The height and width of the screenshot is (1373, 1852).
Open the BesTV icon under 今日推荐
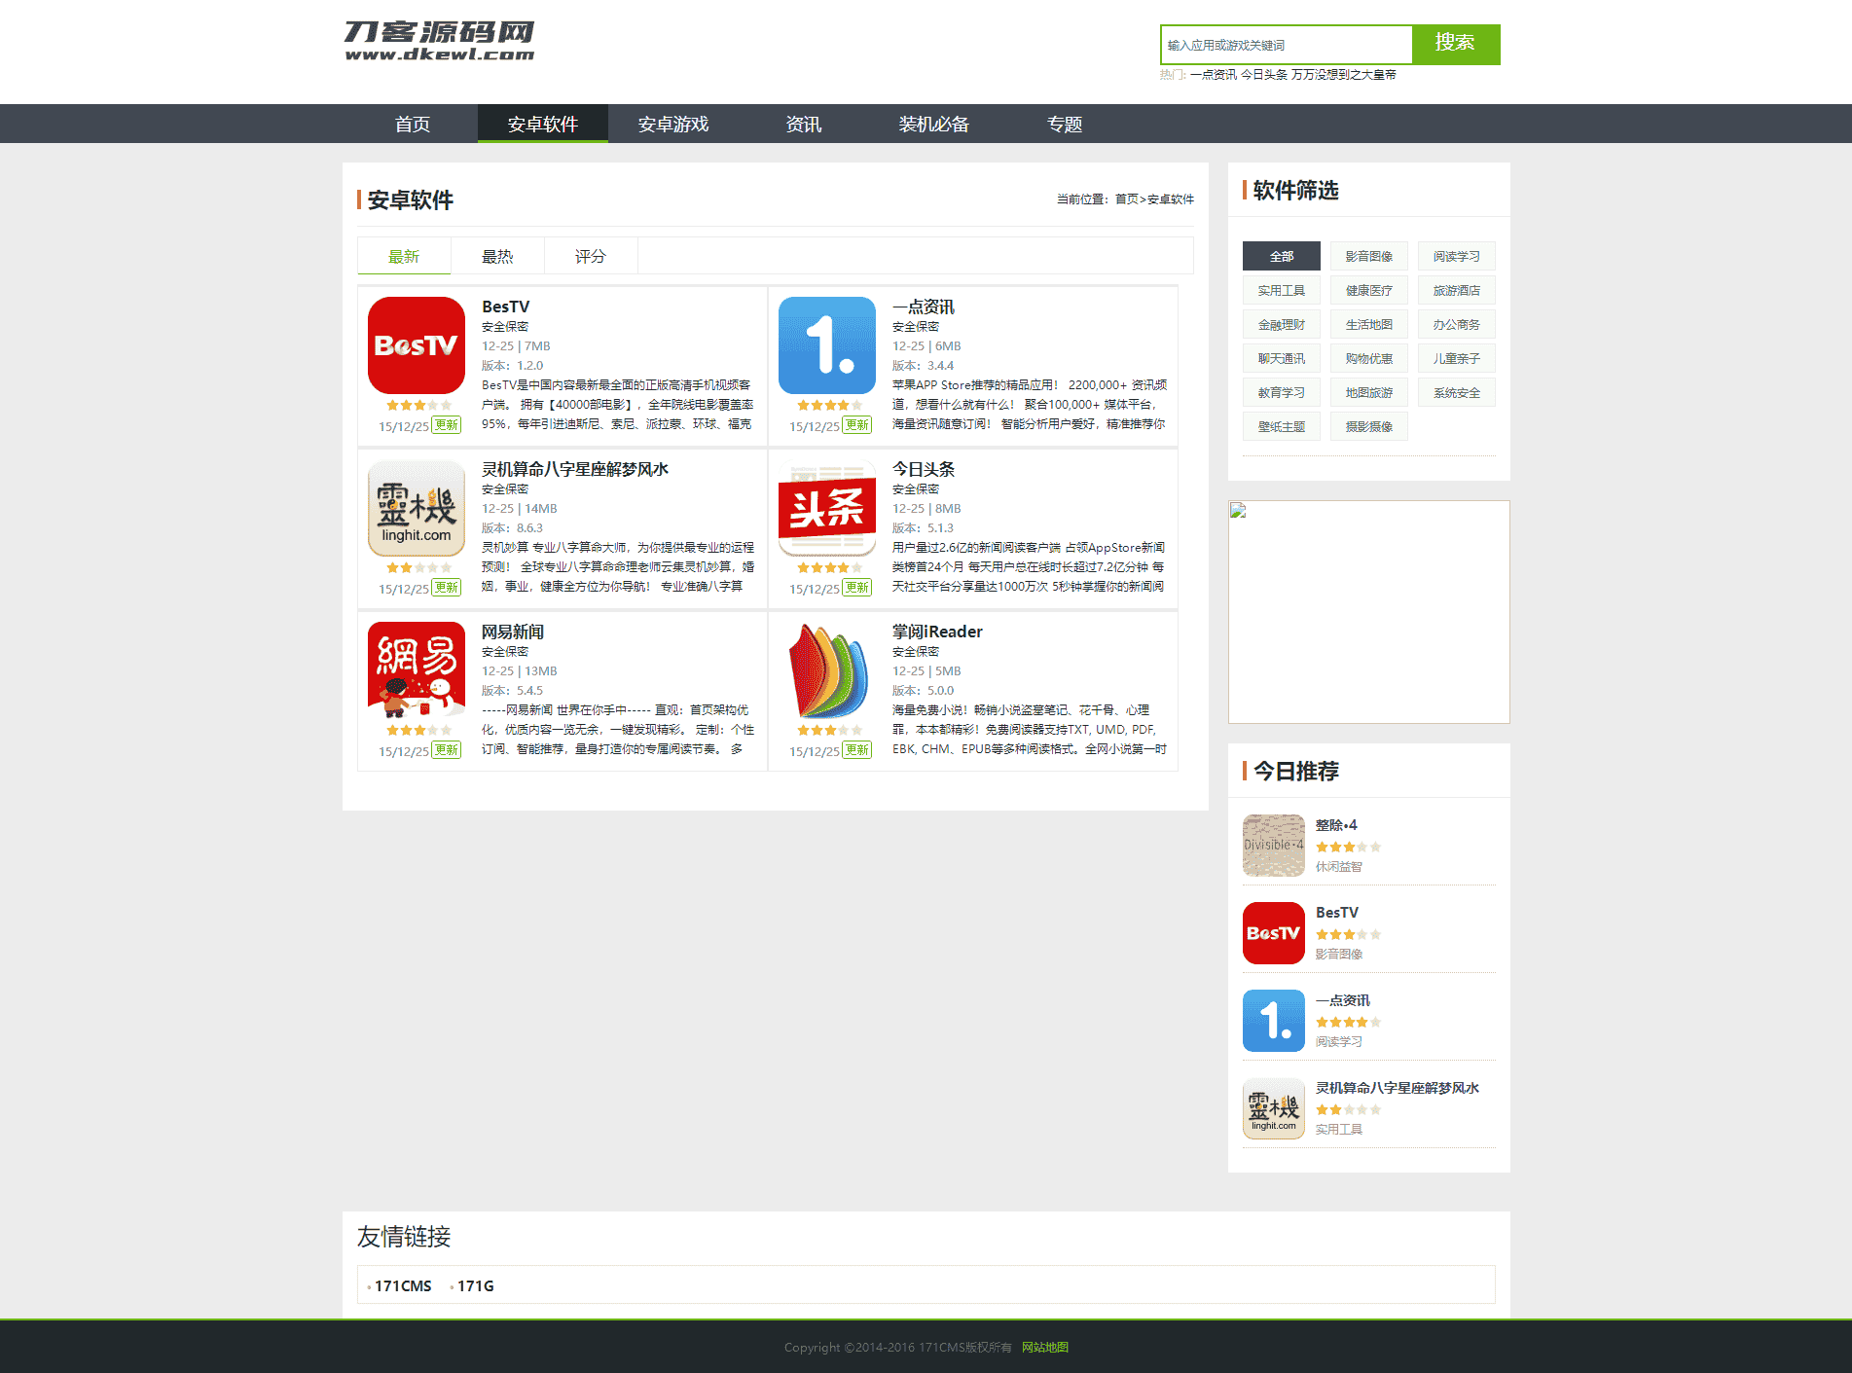pos(1274,933)
